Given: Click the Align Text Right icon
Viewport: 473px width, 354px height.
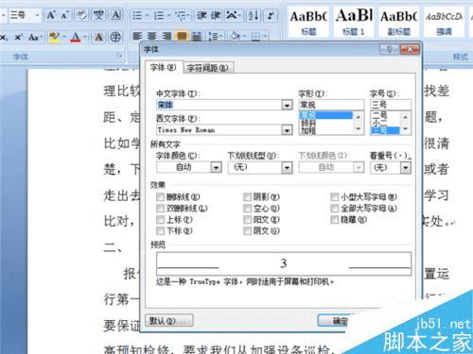Looking at the screenshot, I should tap(166, 37).
